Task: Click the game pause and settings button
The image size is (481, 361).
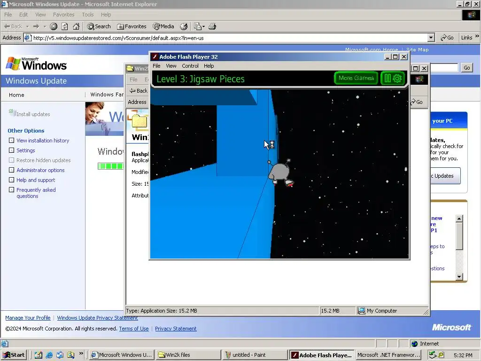Action: point(393,78)
